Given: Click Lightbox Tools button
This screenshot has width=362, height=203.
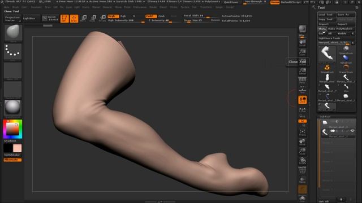Looking at the screenshot, I should tap(336, 38).
